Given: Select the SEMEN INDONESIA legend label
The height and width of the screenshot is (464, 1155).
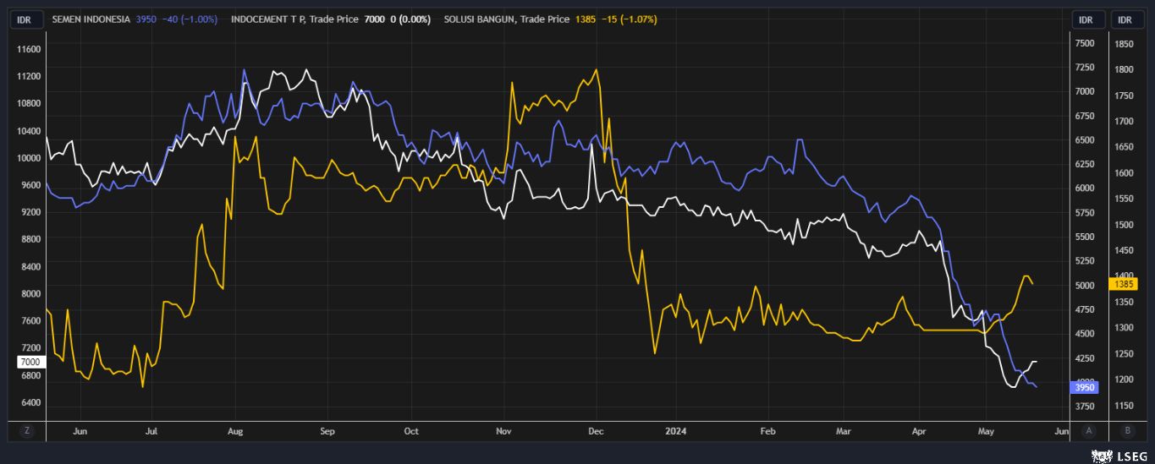Looking at the screenshot, I should coord(91,19).
